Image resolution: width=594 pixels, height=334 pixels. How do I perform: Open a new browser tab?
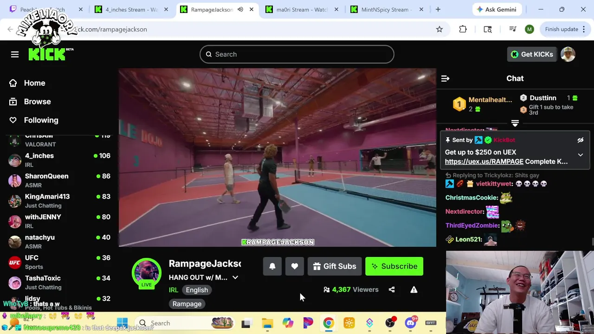click(x=438, y=9)
